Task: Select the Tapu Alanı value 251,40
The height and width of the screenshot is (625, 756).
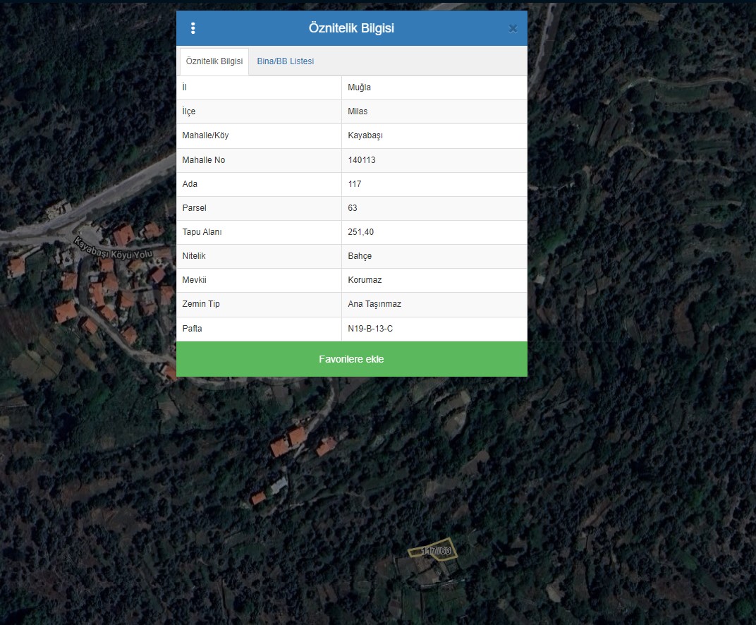Action: pyautogui.click(x=361, y=232)
